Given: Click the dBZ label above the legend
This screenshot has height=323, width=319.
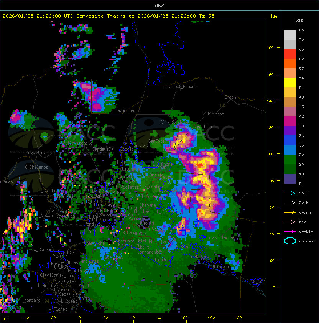Looking at the screenshot, I should [x=299, y=21].
